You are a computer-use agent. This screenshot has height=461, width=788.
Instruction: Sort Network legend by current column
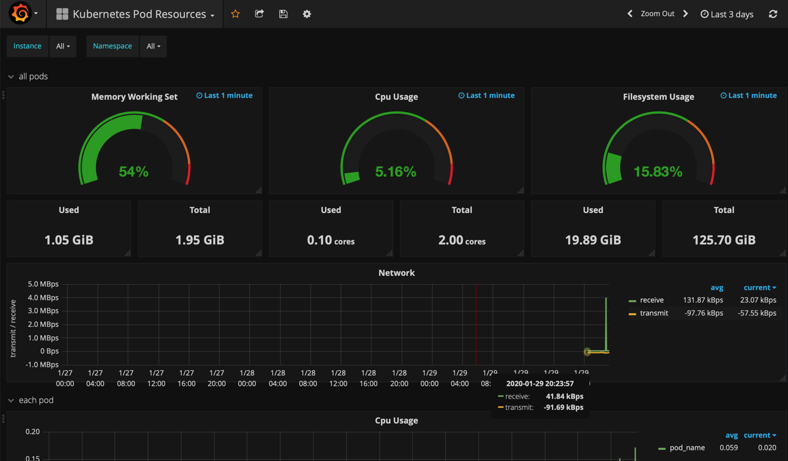760,288
